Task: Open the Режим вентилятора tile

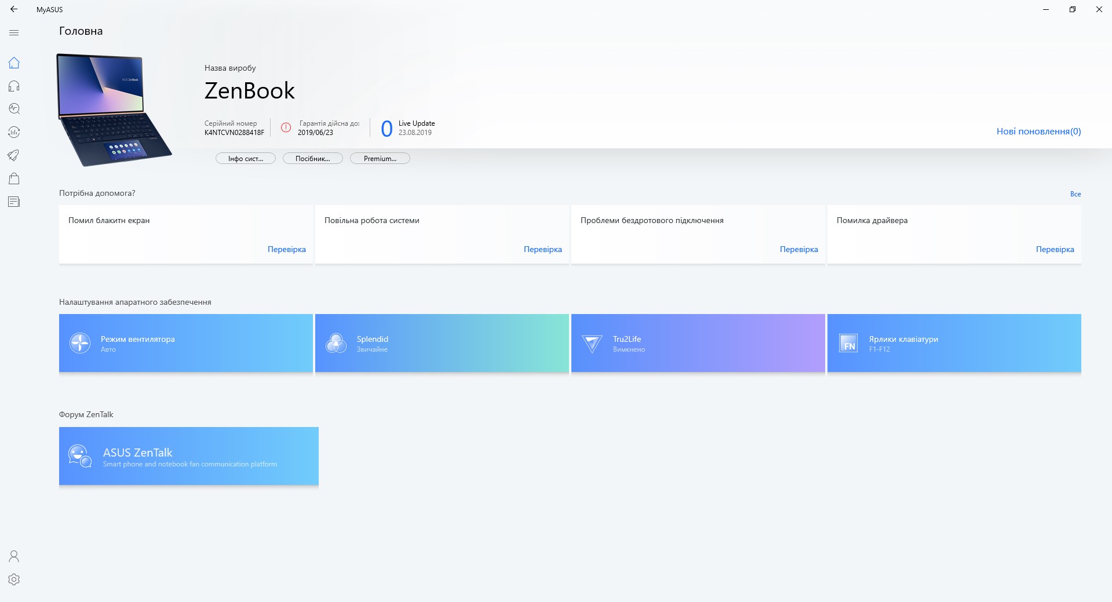Action: (186, 343)
